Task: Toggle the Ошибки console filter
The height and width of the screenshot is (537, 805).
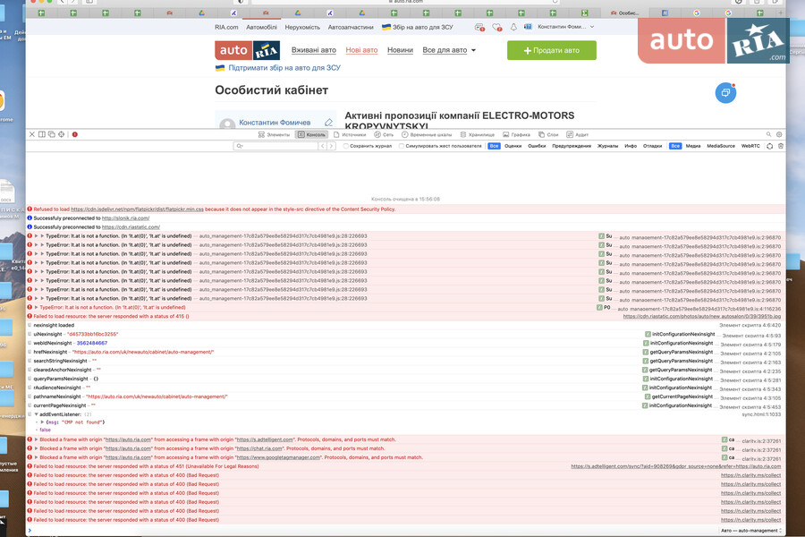Action: (x=537, y=146)
